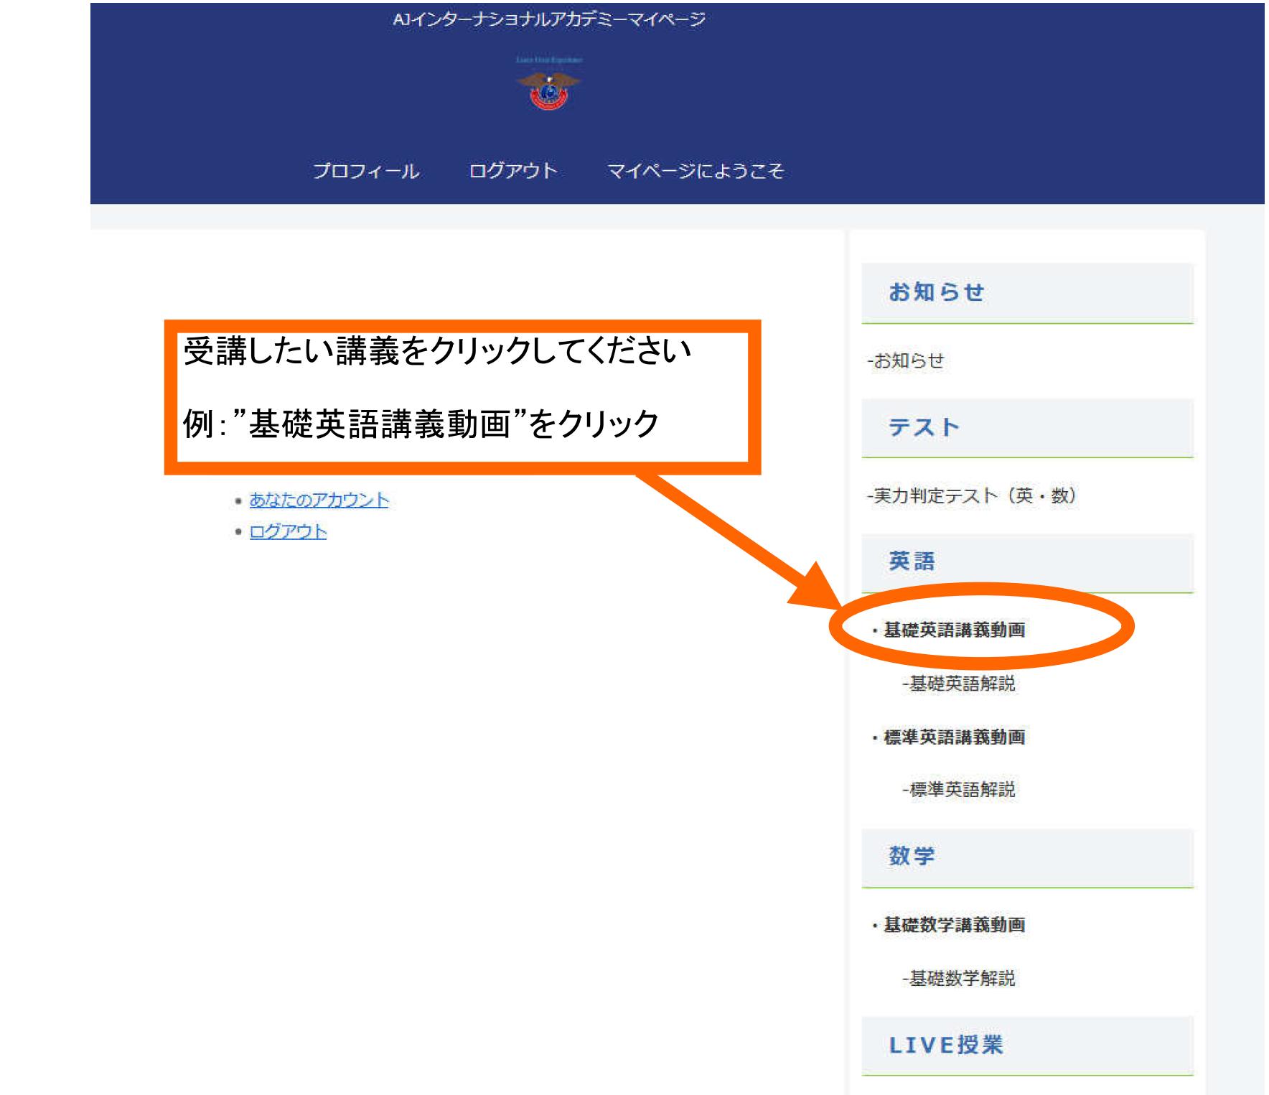
Task: Open プロフィール in the navigation bar
Action: 366,172
